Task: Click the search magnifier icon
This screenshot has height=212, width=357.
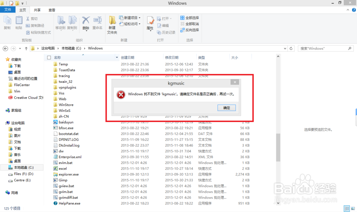Action: pos(350,49)
